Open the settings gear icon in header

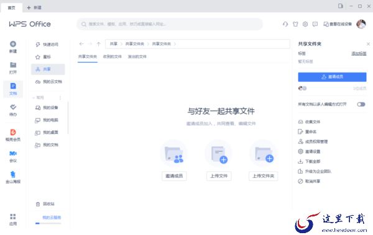[x=305, y=24]
